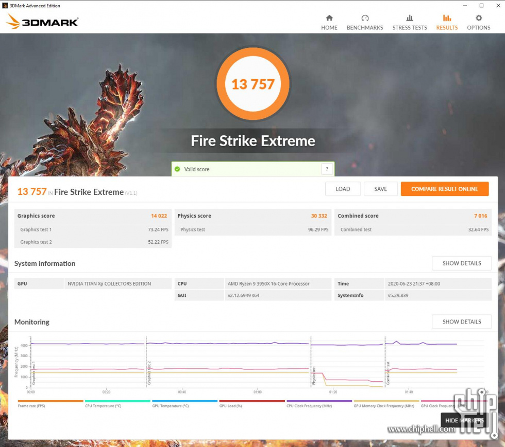Click the 13 757 score circle
This screenshot has width=505, height=447.
coord(253,84)
